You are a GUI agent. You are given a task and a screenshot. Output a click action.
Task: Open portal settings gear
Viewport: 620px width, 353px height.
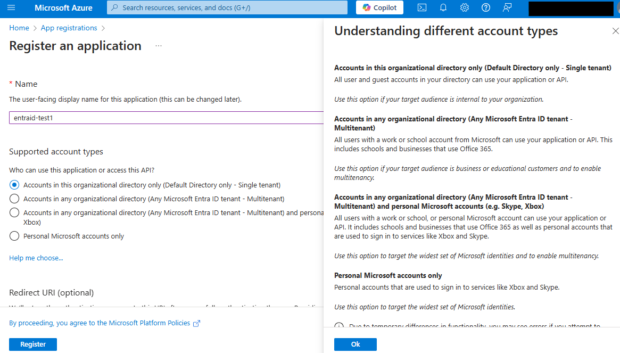tap(465, 7)
